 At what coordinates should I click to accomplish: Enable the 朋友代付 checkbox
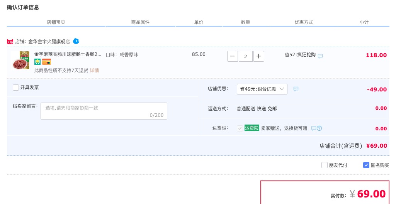(x=324, y=165)
